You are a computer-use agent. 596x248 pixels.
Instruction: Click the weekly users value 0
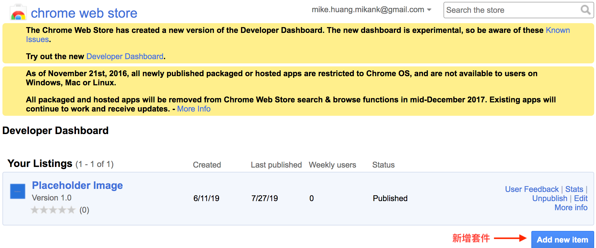(x=311, y=198)
